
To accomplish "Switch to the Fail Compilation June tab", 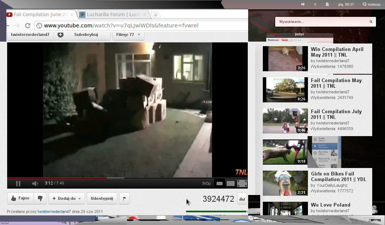I will [x=41, y=15].
